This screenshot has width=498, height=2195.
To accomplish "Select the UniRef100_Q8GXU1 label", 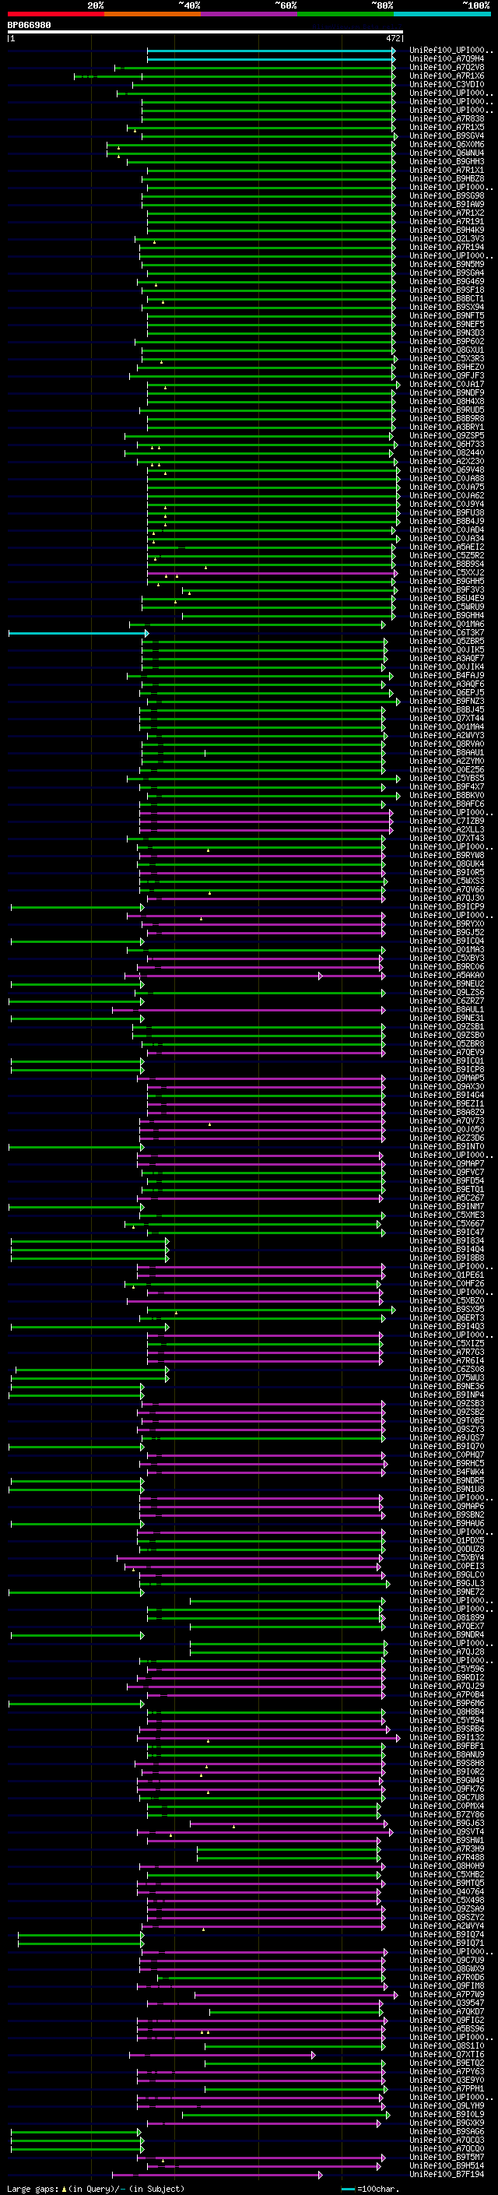I will pyautogui.click(x=447, y=350).
